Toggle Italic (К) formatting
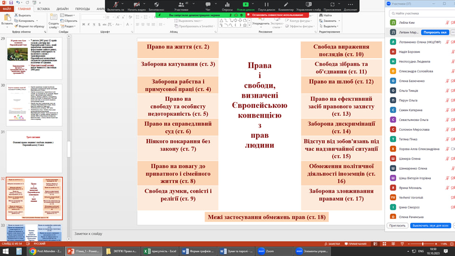The image size is (455, 256). [89, 24]
